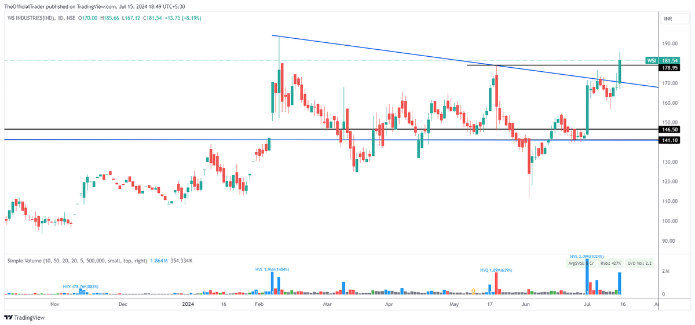Click the Jul label on time axis
This screenshot has width=695, height=325.
(x=587, y=304)
